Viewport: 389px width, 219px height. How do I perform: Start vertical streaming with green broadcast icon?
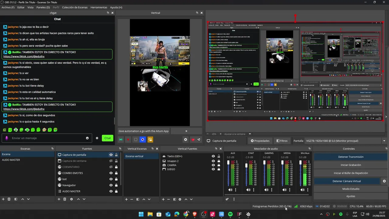tap(121, 140)
